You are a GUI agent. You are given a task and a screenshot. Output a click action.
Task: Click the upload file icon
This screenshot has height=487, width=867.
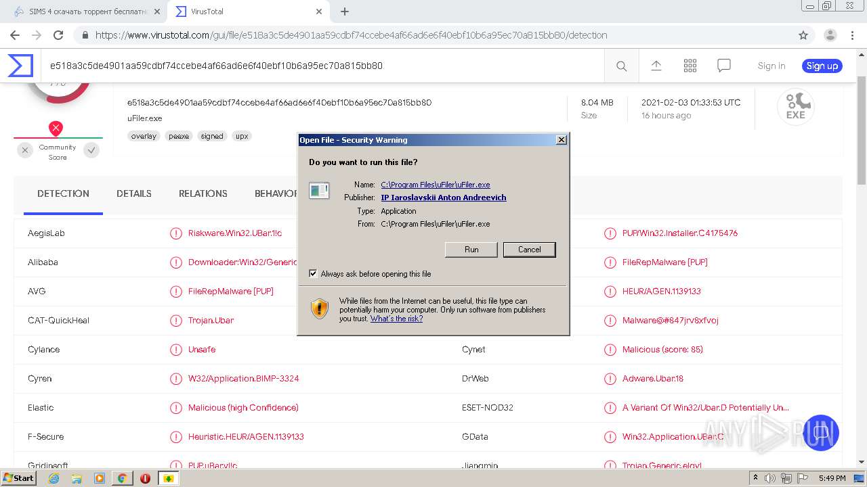[656, 66]
